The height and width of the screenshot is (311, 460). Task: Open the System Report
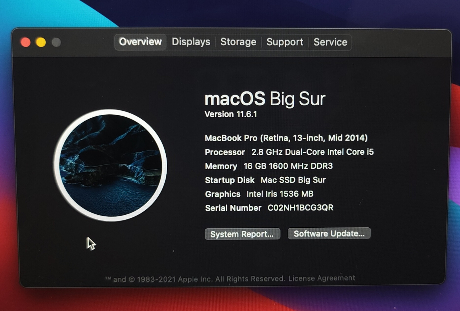pos(242,234)
